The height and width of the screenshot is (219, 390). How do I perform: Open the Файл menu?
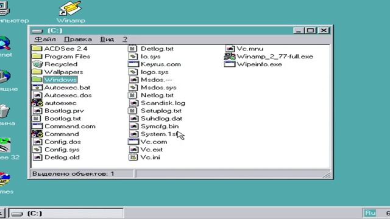[45, 39]
